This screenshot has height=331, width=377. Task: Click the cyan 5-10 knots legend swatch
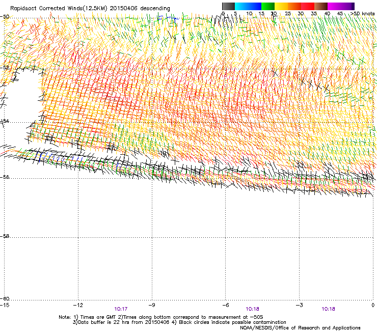[241, 6]
